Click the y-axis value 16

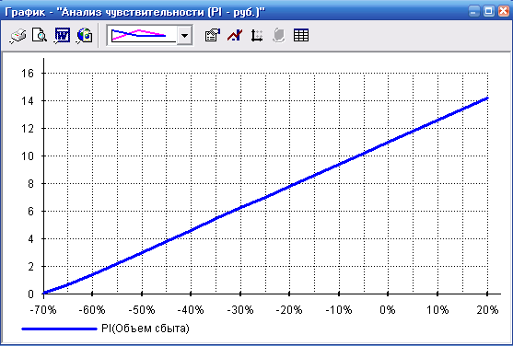click(x=28, y=74)
